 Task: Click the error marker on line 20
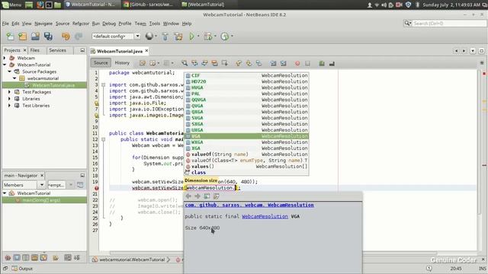97,188
